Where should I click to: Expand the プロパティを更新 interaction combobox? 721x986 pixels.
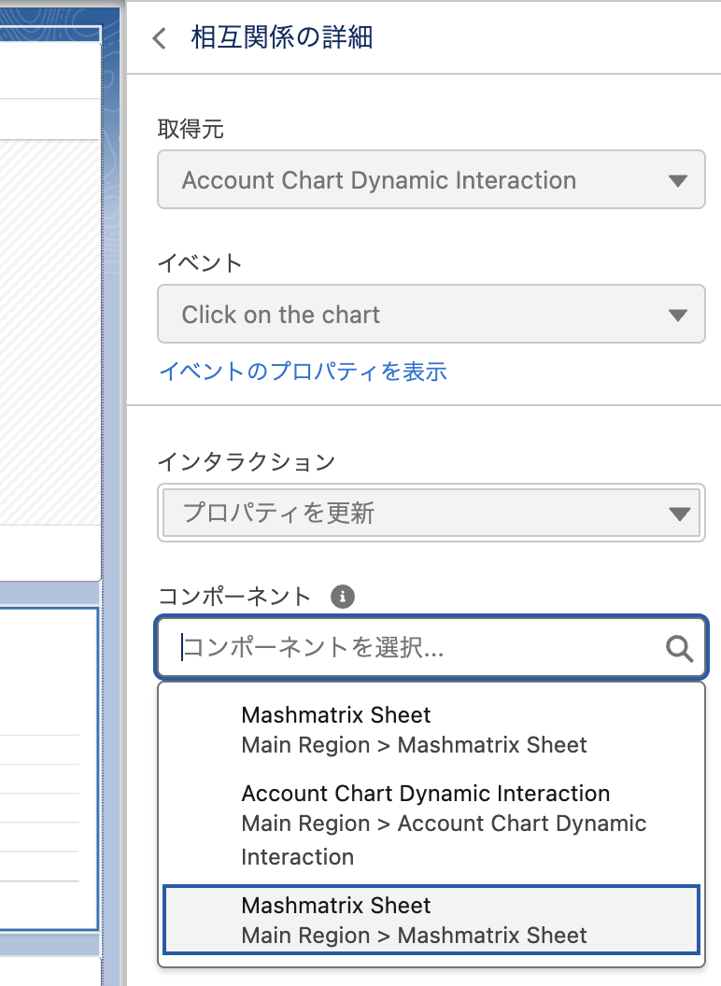pos(431,514)
